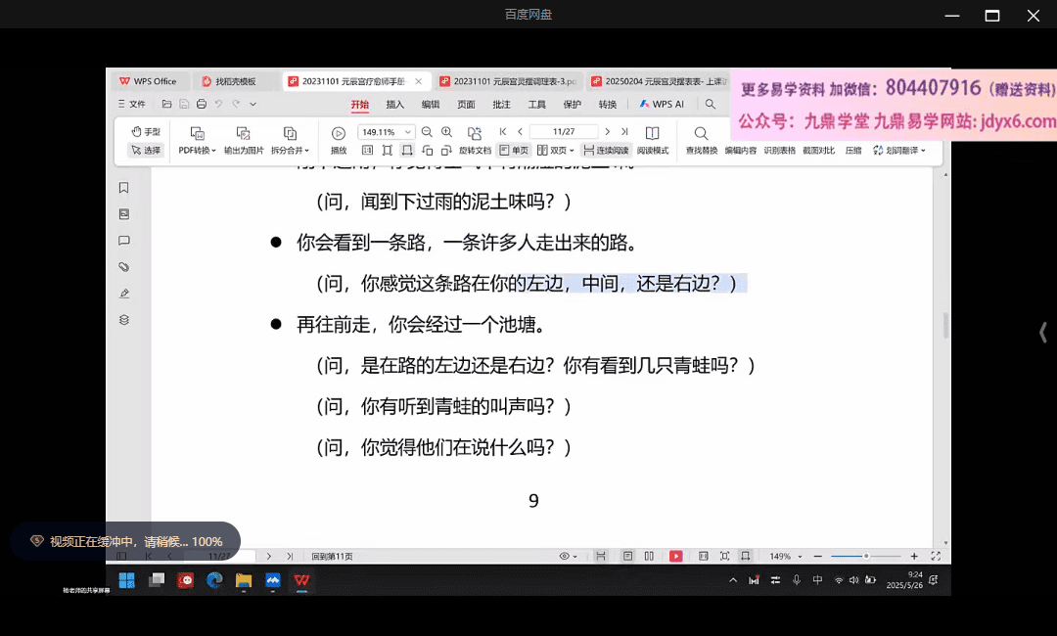This screenshot has width=1057, height=636.
Task: Open the attachments paperclip panel
Action: (x=124, y=267)
